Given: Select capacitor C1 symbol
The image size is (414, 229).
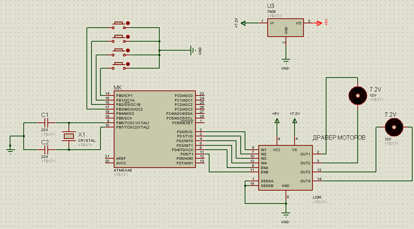Looking at the screenshot, I should [46, 123].
